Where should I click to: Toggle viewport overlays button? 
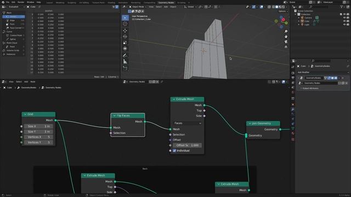(x=262, y=7)
